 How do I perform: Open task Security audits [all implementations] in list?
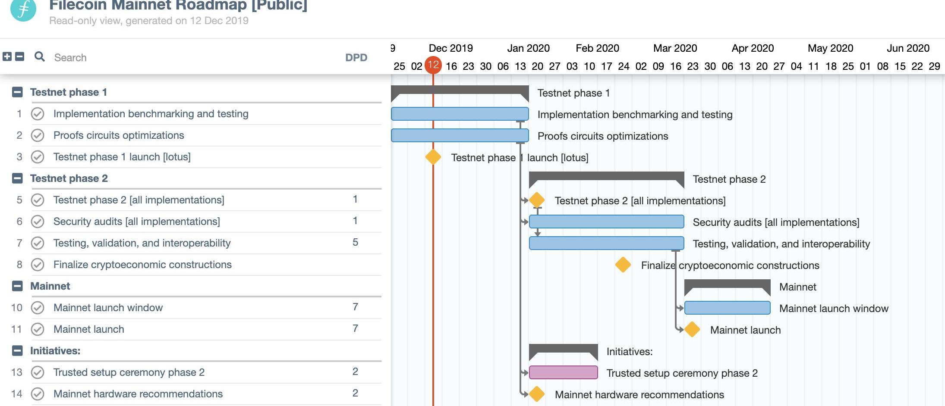pos(137,222)
